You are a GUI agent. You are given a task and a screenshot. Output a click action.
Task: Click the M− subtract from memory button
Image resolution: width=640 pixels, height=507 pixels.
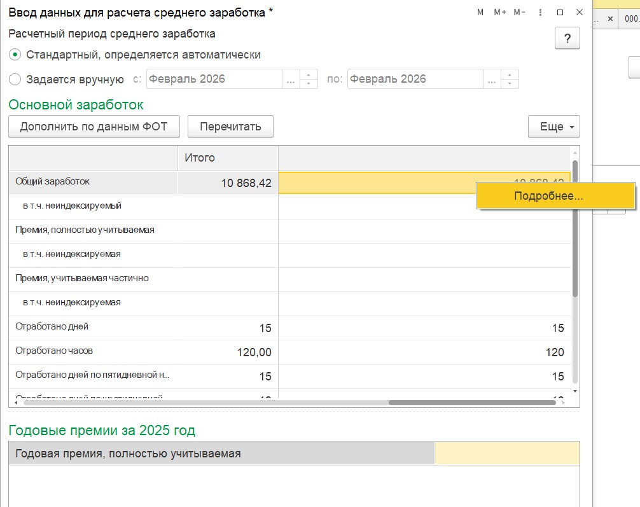coord(520,12)
